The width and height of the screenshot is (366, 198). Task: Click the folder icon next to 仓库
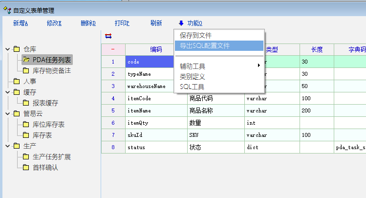pyautogui.click(x=17, y=49)
